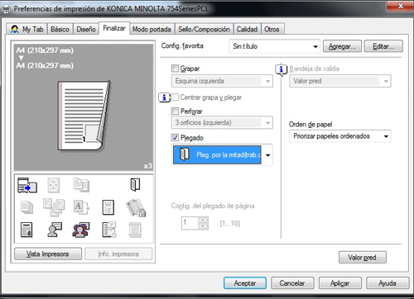Viewport: 414px width, 299px height.
Task: Increase the page fold config spinner value
Action: pyautogui.click(x=203, y=220)
